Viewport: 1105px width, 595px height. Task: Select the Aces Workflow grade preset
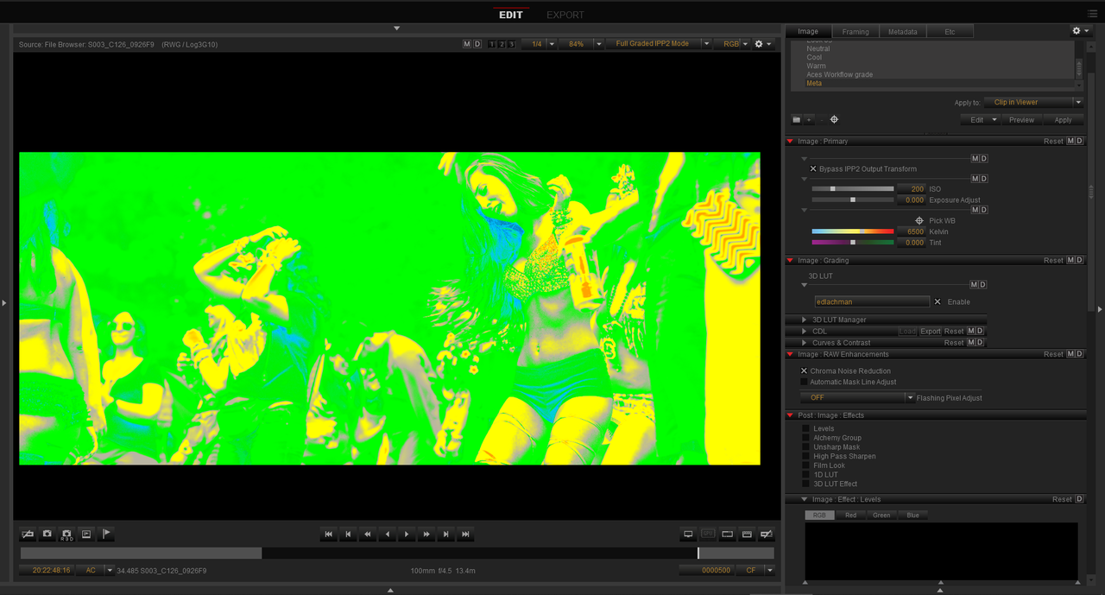coord(839,74)
